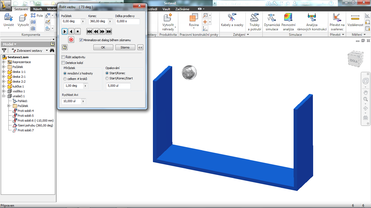The image size is (371, 208).
Task: Switch to the Sestavení ribbon tab
Action: pos(21,9)
